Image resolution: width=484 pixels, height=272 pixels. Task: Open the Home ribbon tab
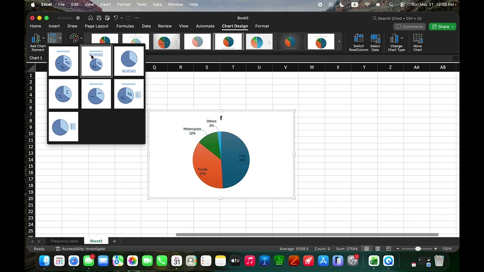36,26
